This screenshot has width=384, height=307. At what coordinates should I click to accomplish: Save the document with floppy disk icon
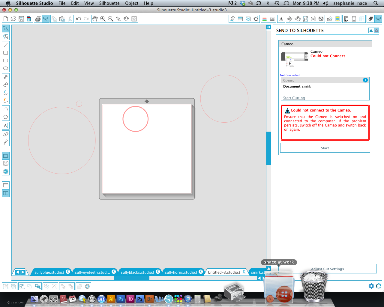(x=21, y=19)
